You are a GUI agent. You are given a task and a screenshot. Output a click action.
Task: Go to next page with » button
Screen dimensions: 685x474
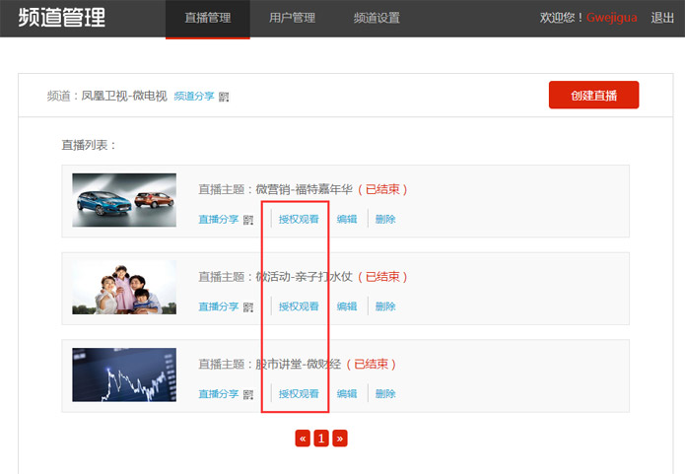tap(340, 439)
